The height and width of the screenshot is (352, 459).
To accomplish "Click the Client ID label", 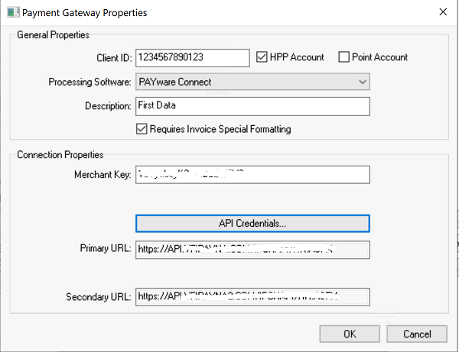I will 111,58.
